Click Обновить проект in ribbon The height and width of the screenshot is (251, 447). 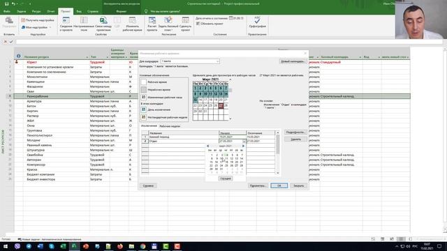click(x=210, y=24)
